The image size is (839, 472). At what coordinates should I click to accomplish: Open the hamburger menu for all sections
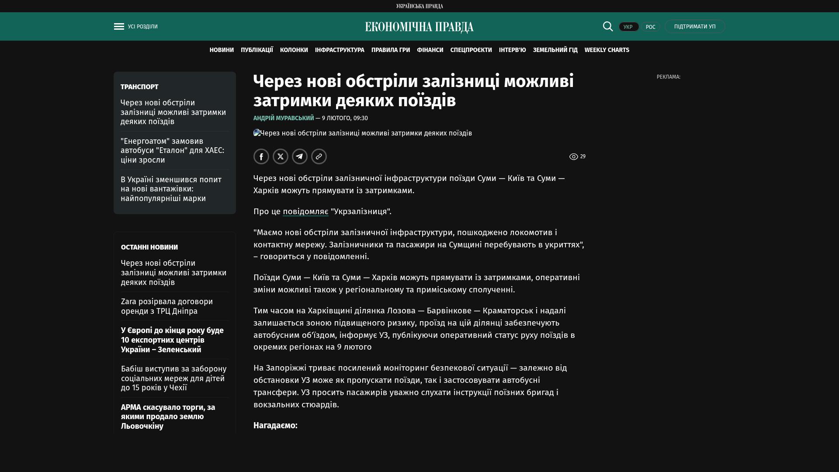point(119,27)
